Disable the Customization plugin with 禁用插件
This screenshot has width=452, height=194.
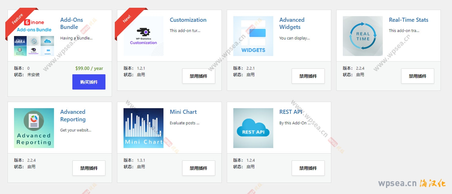click(199, 76)
